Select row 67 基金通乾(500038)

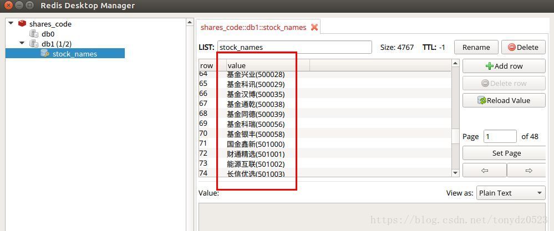(324, 104)
